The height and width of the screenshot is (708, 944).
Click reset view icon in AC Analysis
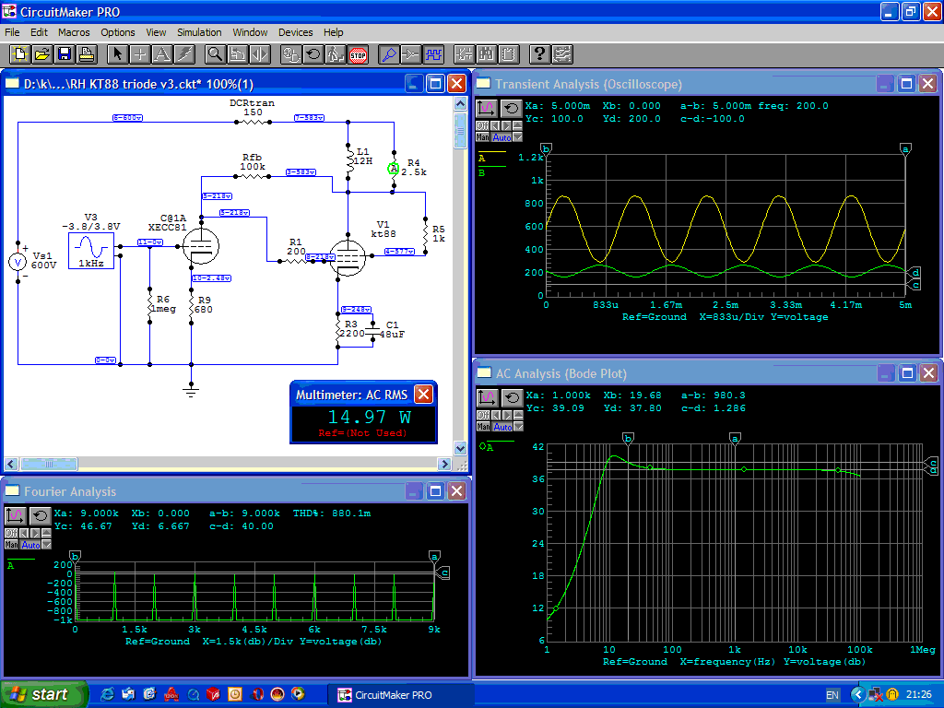pyautogui.click(x=511, y=398)
